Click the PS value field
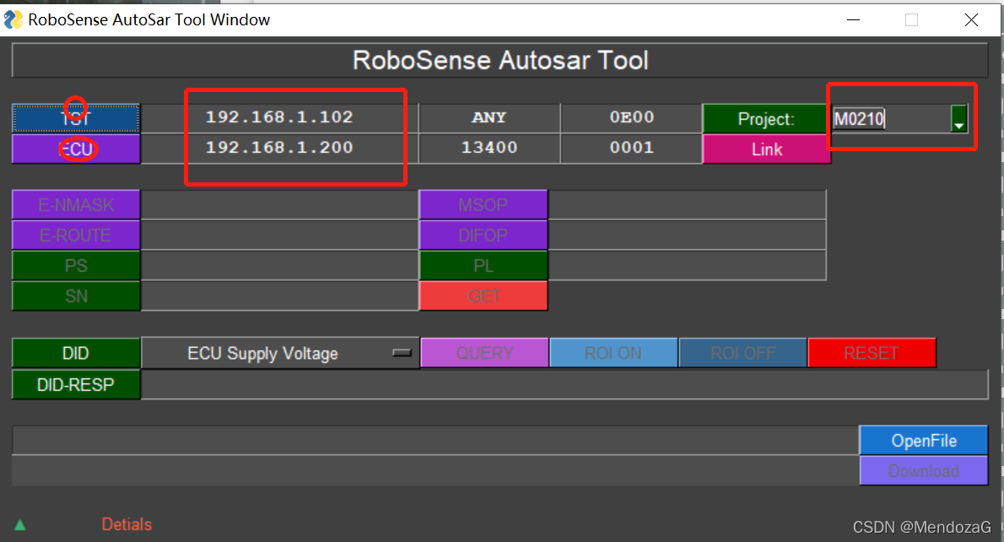 click(x=279, y=266)
